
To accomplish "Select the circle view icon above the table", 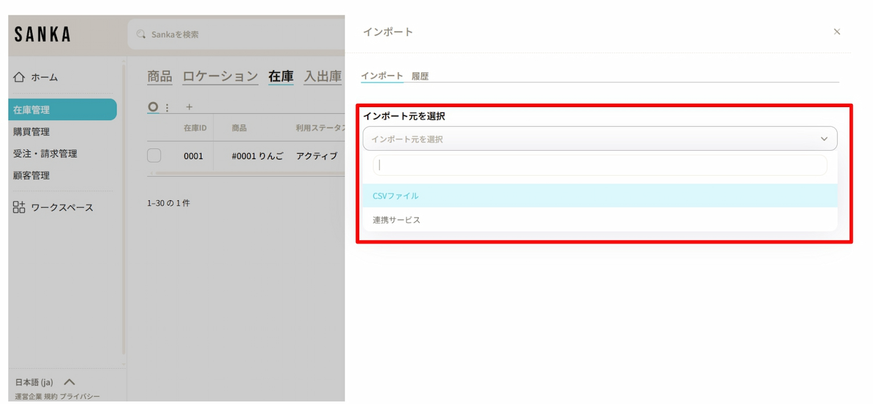I will [x=153, y=107].
